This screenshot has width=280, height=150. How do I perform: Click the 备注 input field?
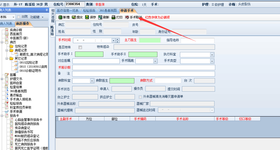(144, 74)
